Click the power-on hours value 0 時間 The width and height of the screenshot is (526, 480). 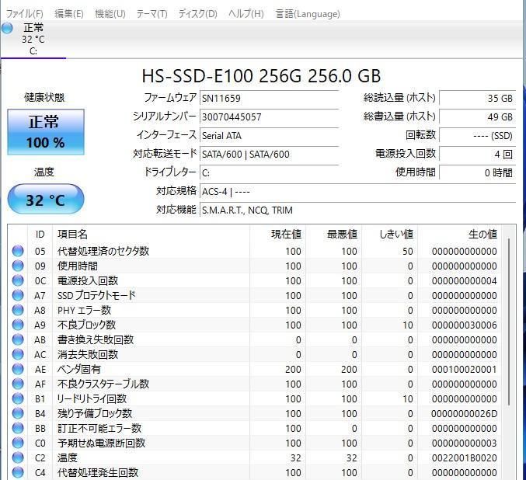pyautogui.click(x=477, y=173)
